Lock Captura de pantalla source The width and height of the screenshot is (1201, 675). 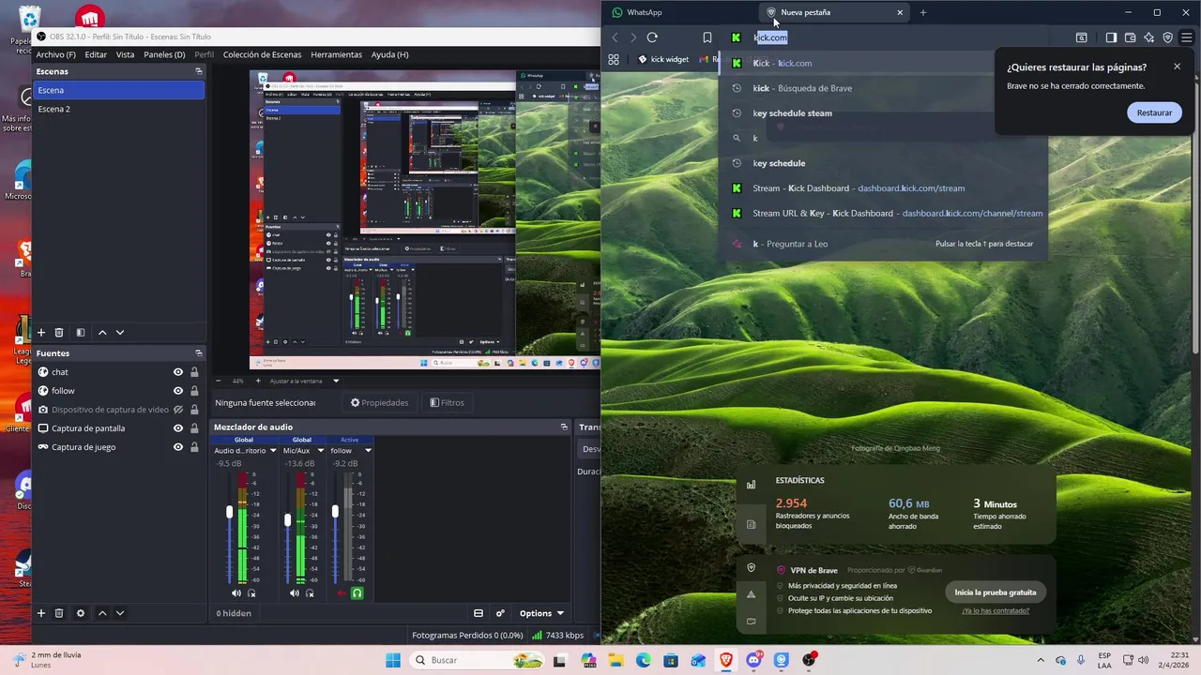(x=194, y=428)
